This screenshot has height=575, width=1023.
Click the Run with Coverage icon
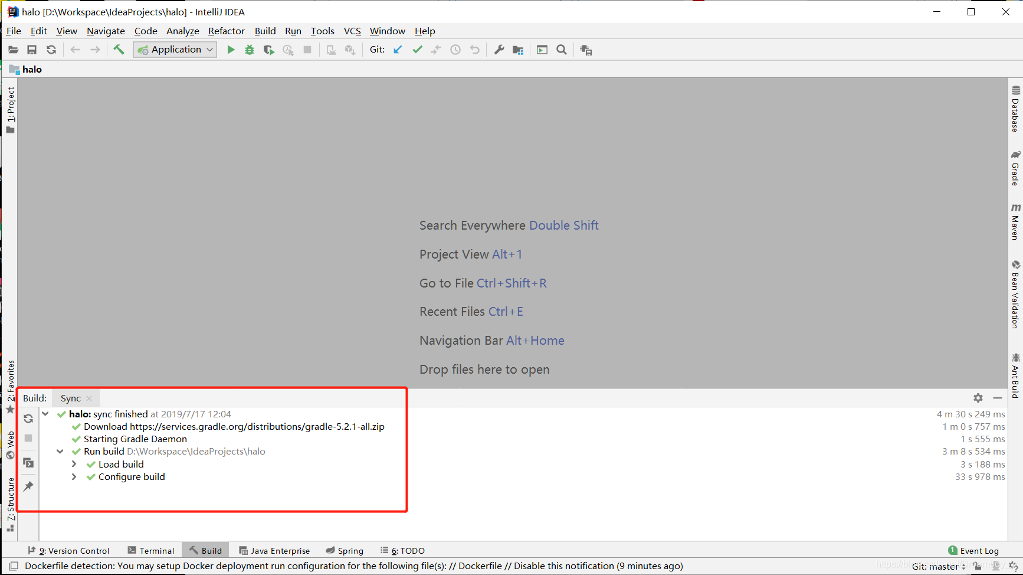268,50
